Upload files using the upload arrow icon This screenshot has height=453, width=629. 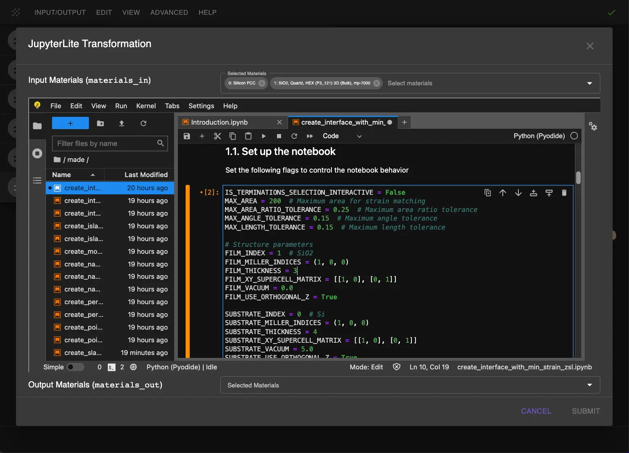[122, 123]
